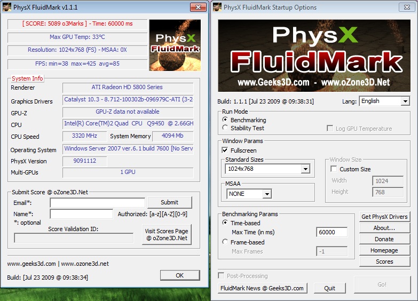Click the Width field showing 1024
This screenshot has height=301, width=418.
pyautogui.click(x=388, y=181)
